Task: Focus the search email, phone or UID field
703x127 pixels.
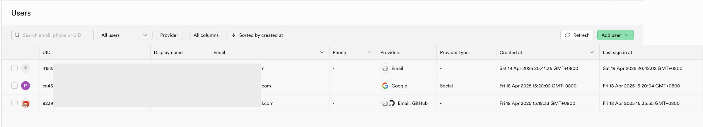Action: pyautogui.click(x=56, y=35)
